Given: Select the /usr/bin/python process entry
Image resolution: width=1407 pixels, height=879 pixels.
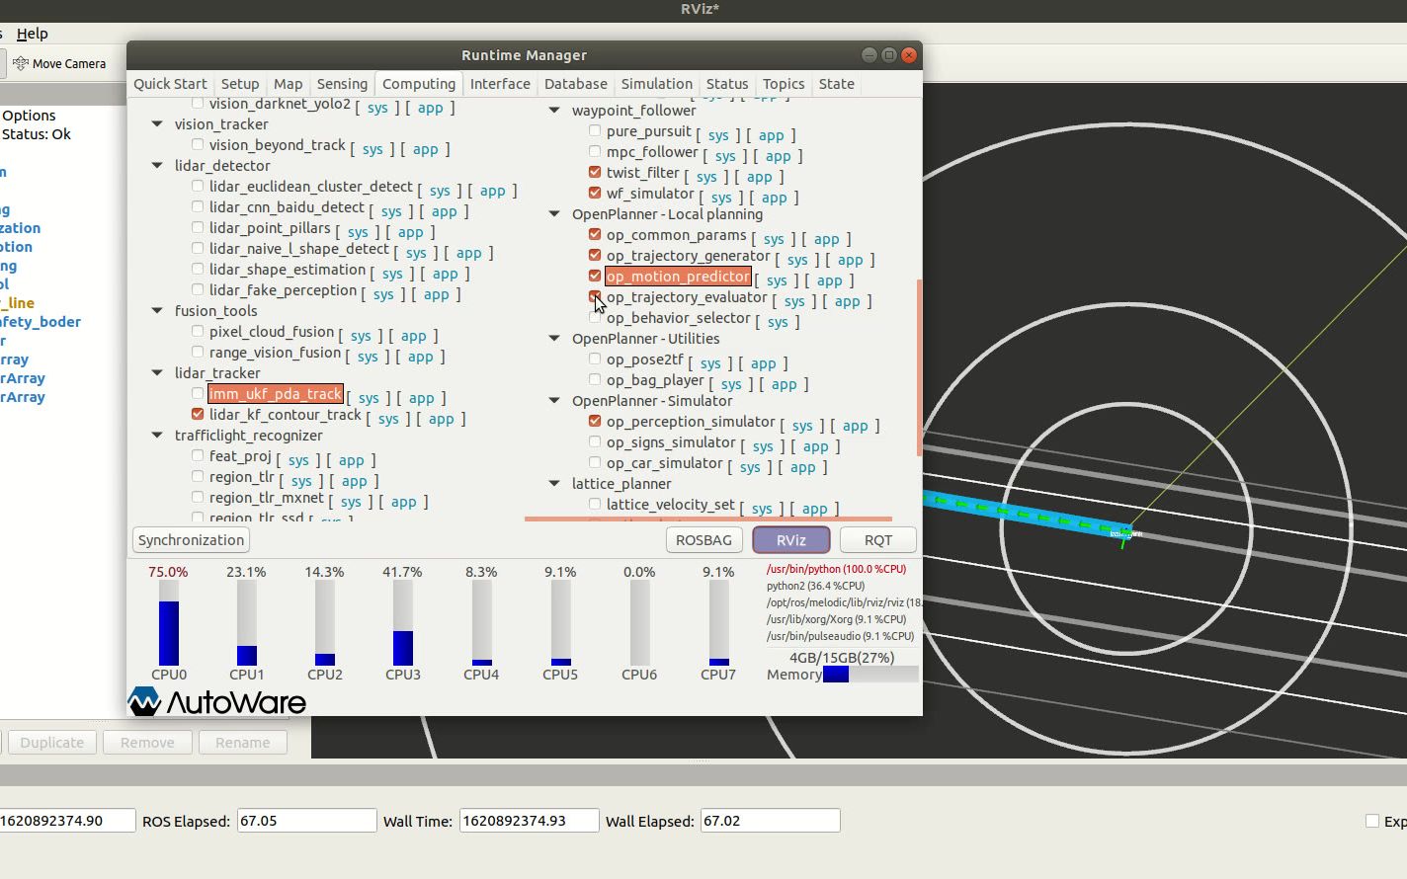Looking at the screenshot, I should pos(836,569).
